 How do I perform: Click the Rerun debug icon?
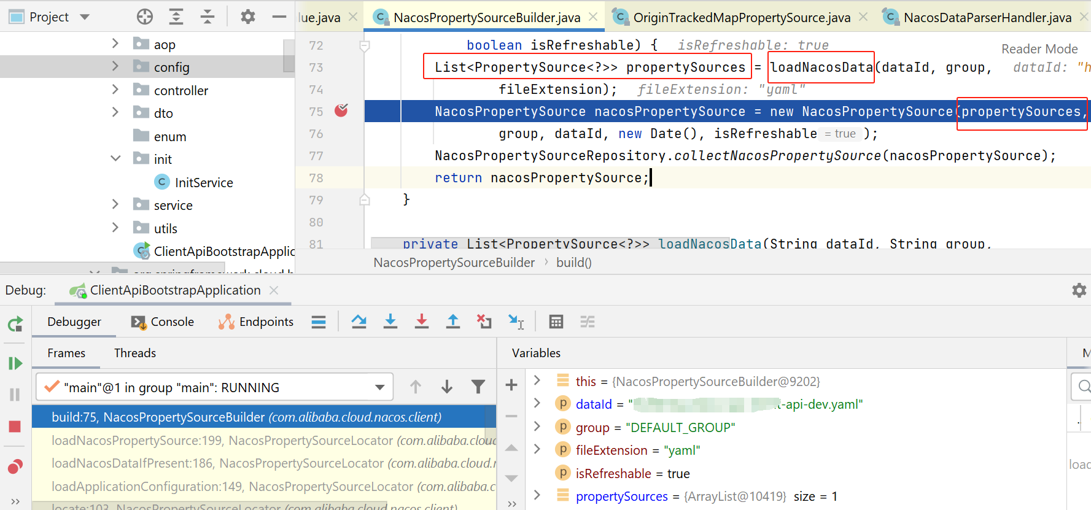15,323
